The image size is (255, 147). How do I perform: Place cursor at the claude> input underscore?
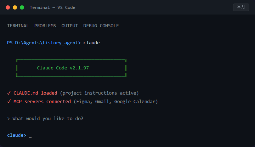[x=30, y=137]
